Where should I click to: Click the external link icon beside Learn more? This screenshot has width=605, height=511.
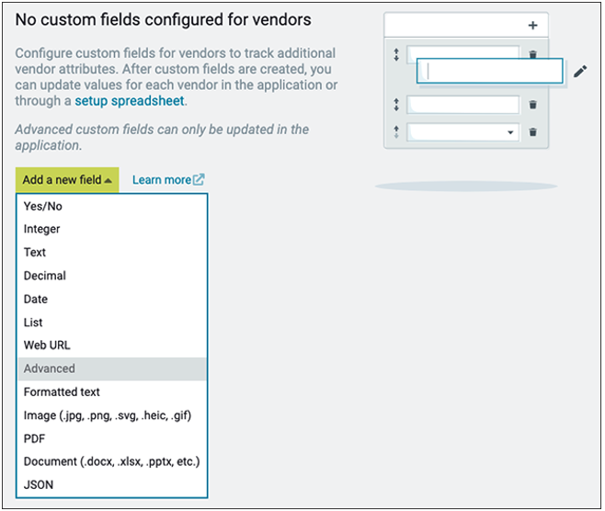(200, 180)
